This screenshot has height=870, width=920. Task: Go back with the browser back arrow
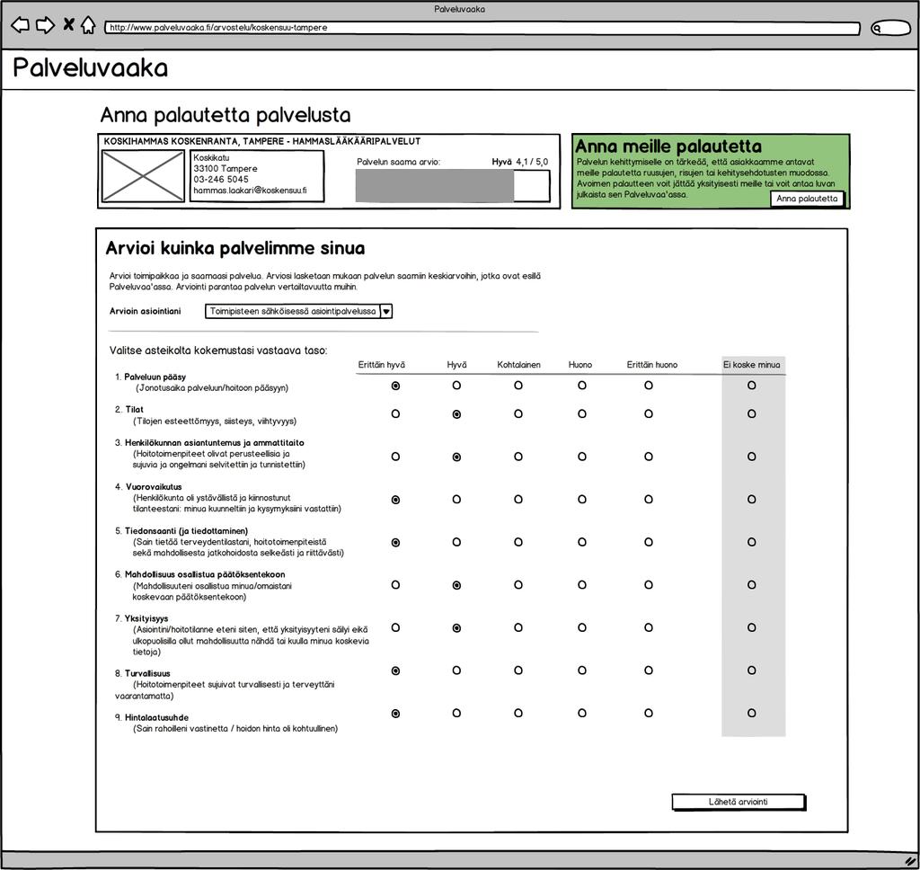click(21, 25)
